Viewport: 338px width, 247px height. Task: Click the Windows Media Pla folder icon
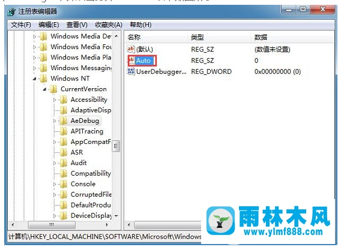[x=44, y=58]
